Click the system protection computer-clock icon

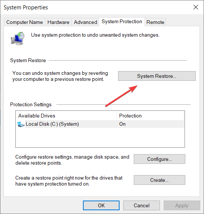18,39
